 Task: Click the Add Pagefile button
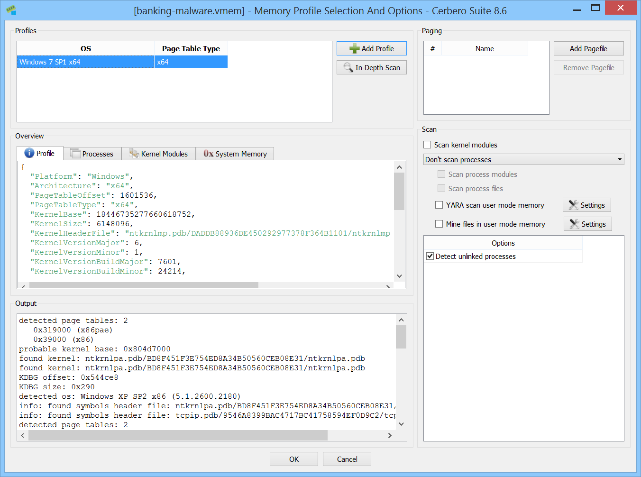point(588,48)
